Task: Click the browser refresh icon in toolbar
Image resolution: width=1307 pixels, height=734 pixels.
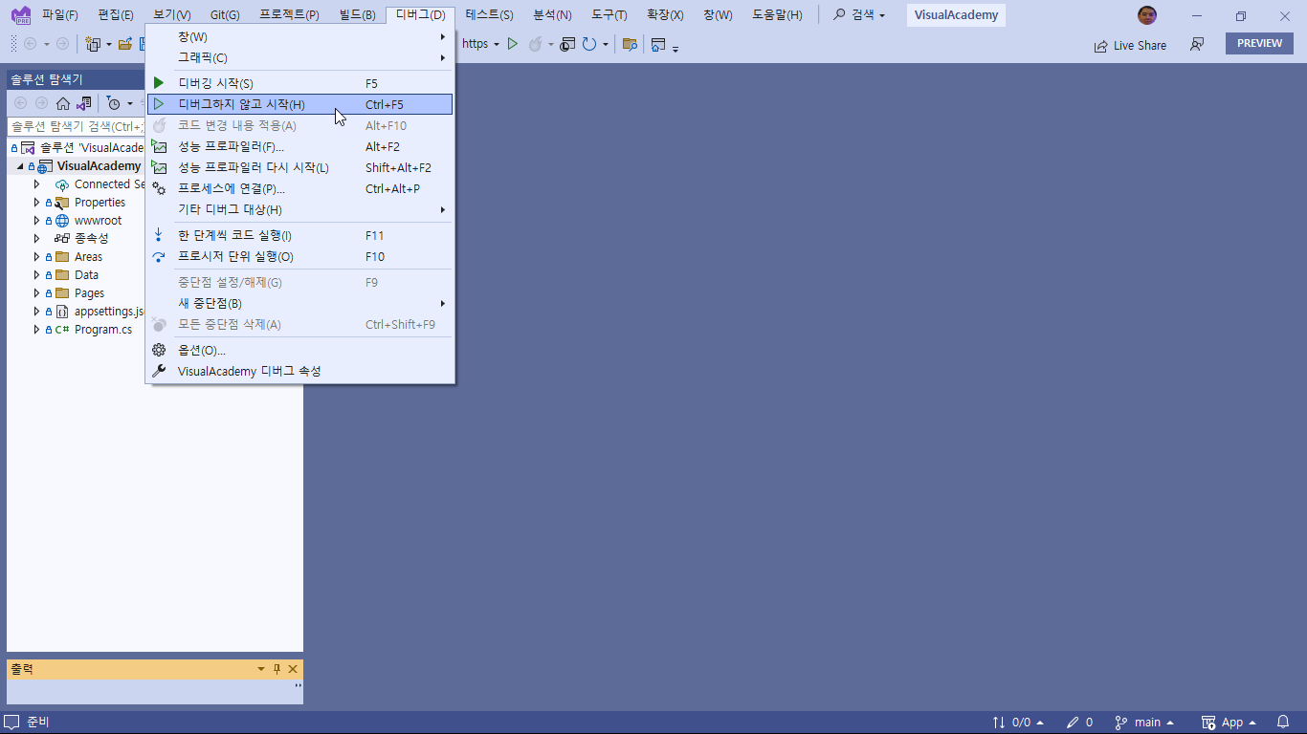Action: tap(589, 44)
